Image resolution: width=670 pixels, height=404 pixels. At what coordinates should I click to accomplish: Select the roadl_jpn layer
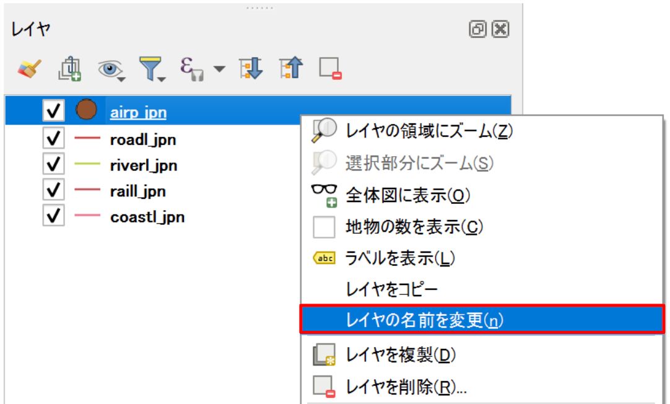(x=143, y=139)
